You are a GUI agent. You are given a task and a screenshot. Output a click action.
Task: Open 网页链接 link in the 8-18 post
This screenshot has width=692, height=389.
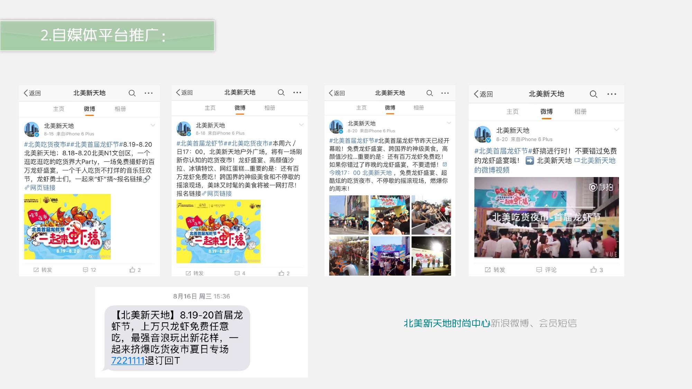217,194
